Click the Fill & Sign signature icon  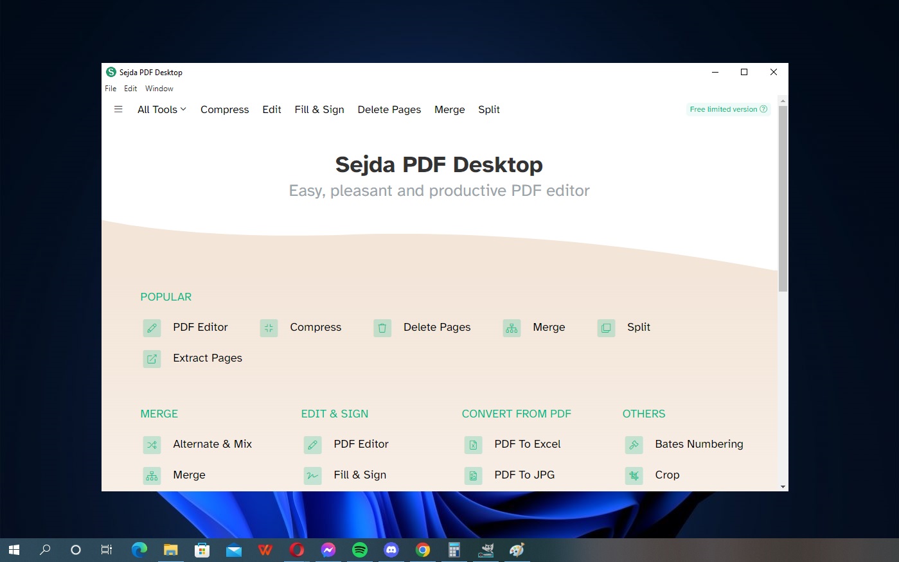312,475
